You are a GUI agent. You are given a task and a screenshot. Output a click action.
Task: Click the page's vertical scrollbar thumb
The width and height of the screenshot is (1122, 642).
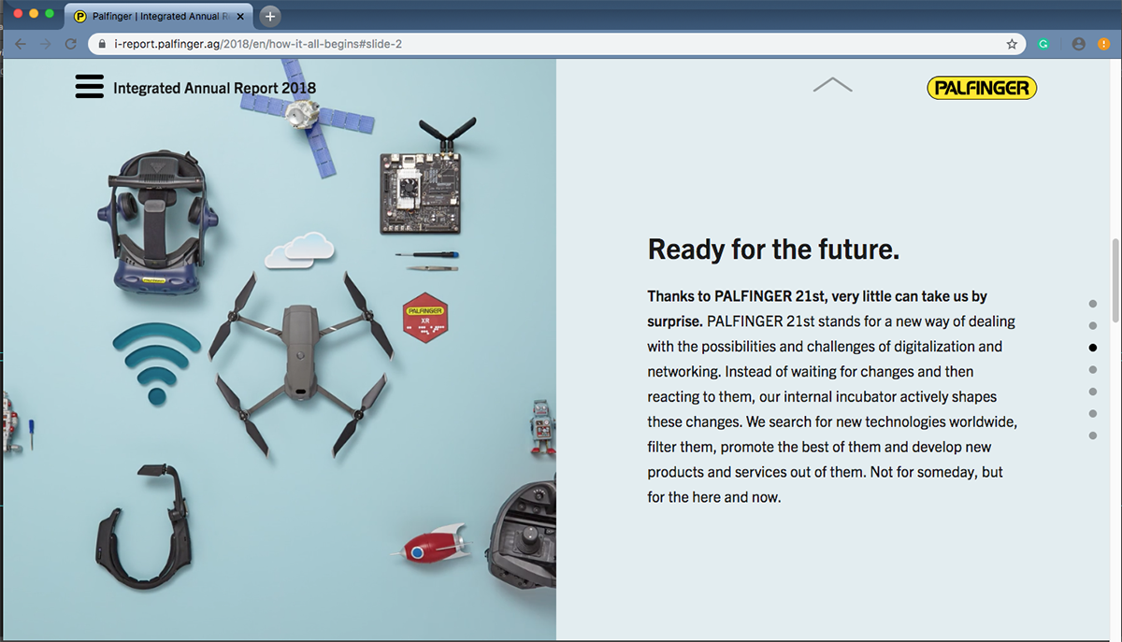point(1115,280)
